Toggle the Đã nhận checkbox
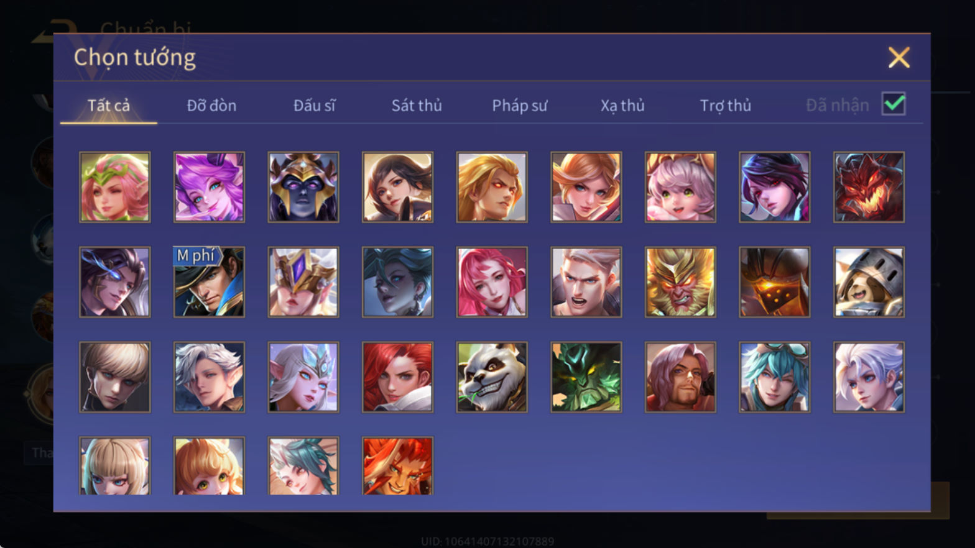 894,104
